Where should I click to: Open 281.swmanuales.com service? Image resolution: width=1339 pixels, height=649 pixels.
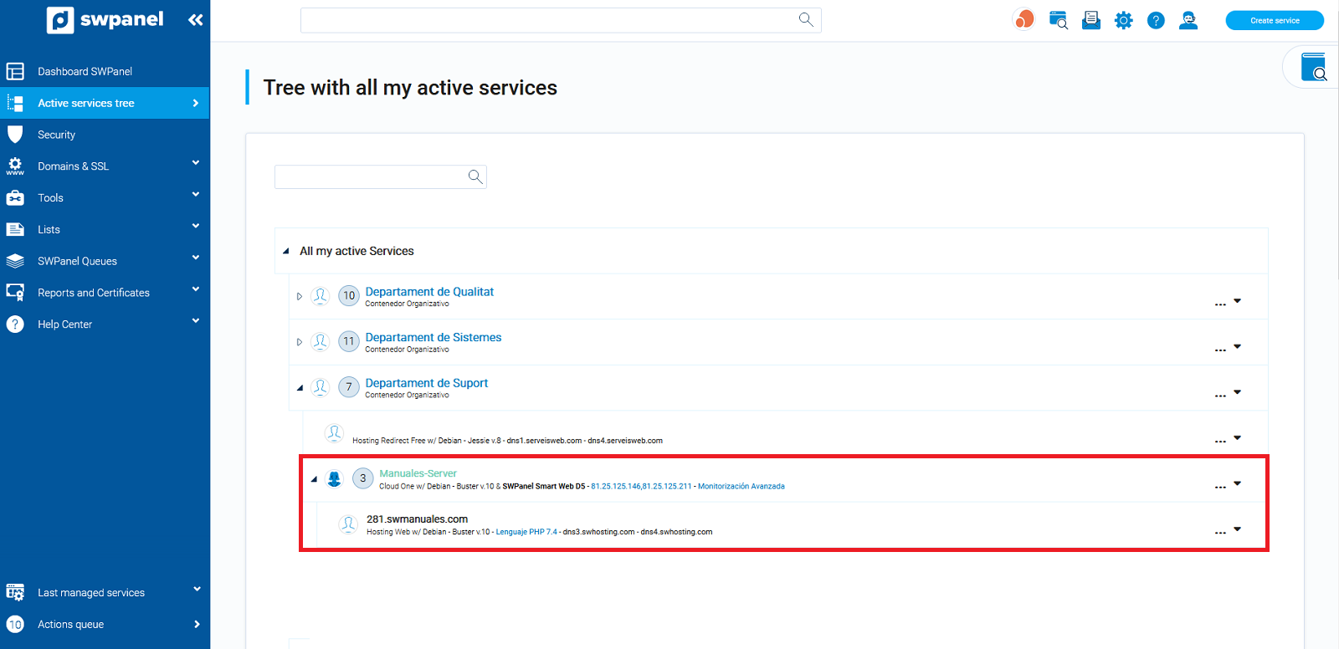point(417,519)
